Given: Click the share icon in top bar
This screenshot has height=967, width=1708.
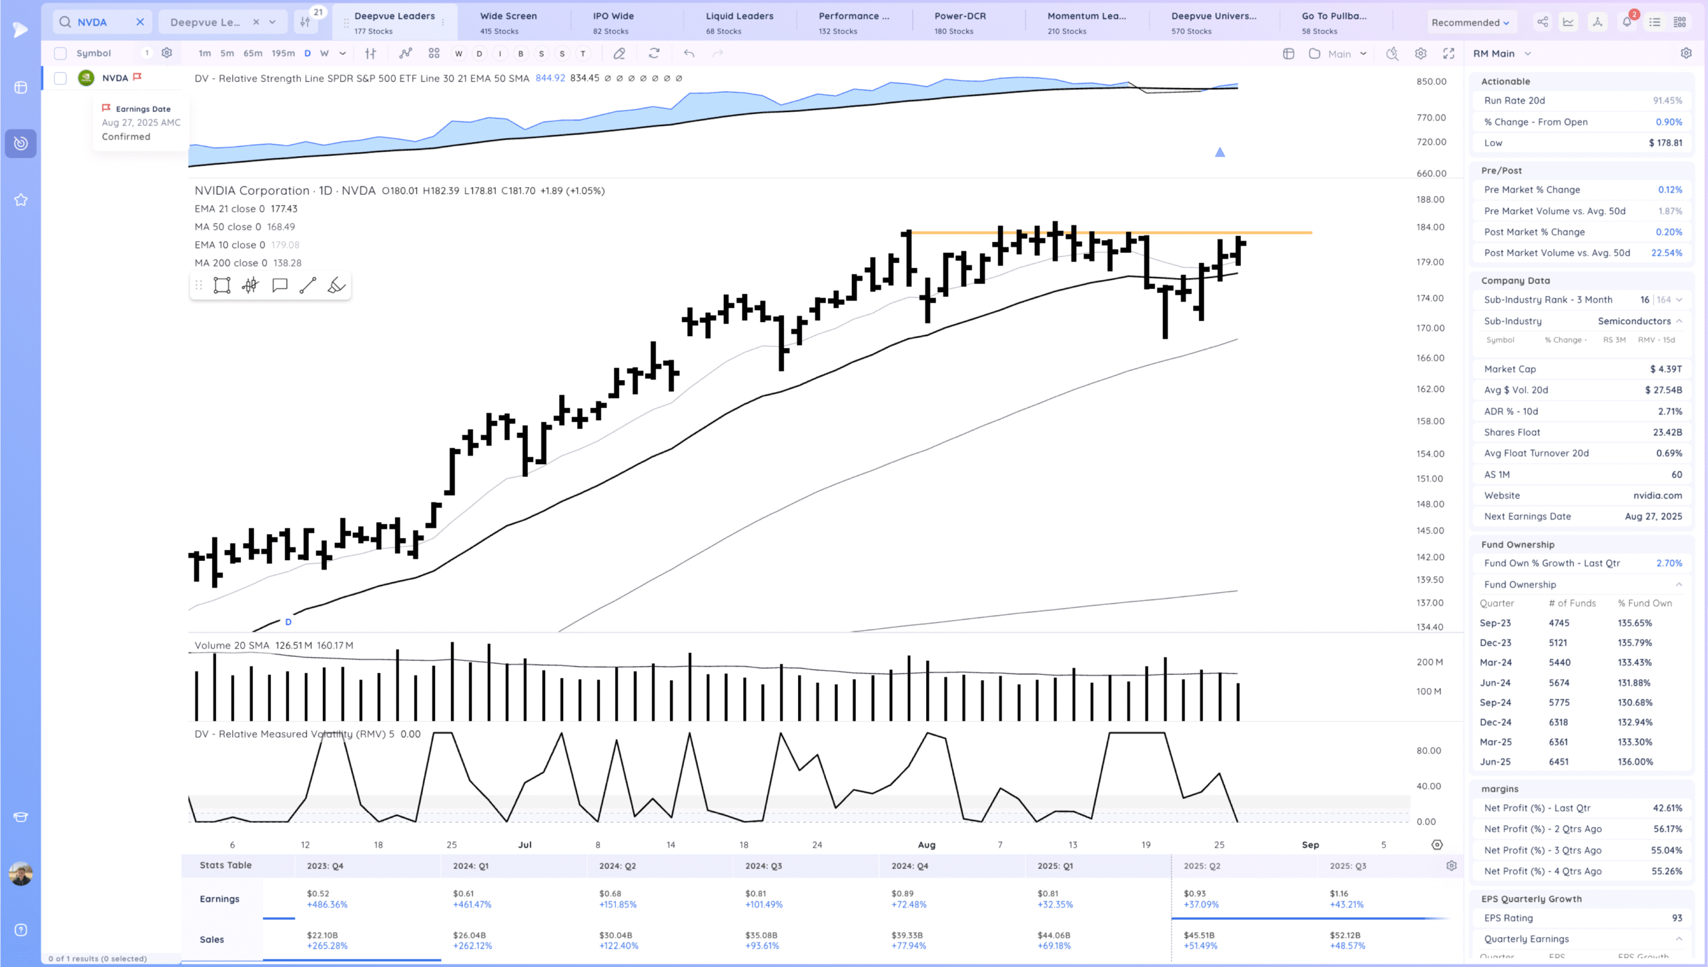Looking at the screenshot, I should (x=1543, y=22).
